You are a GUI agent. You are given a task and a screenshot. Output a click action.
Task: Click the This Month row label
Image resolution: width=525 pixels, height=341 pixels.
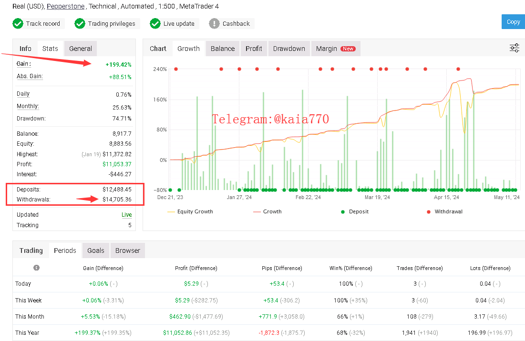coord(30,317)
